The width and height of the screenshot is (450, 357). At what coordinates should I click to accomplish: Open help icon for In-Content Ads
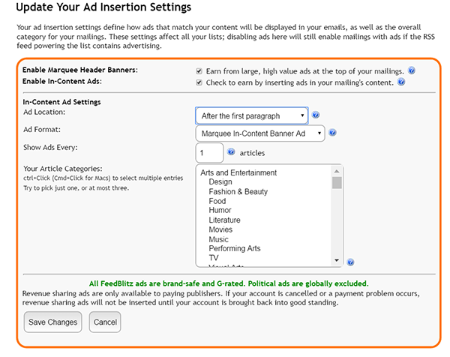(x=401, y=82)
